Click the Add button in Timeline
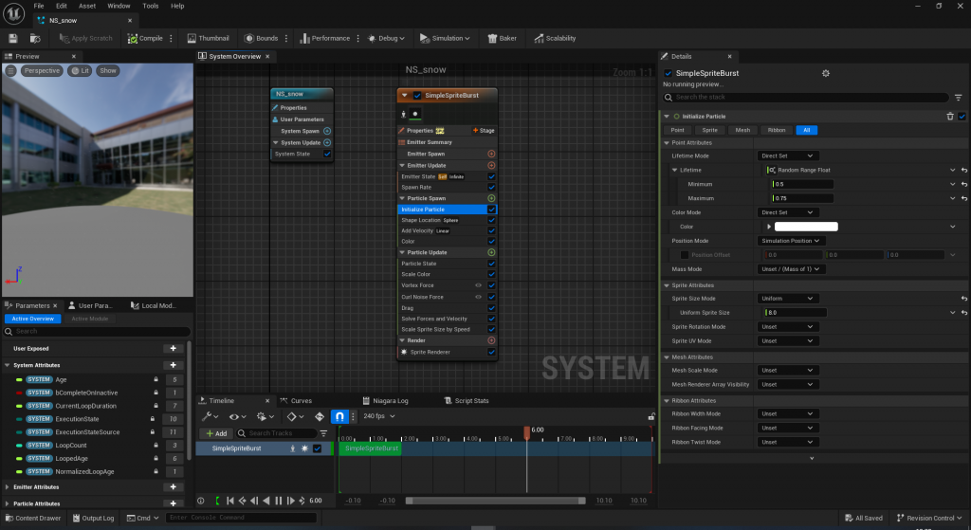Screen dimensions: 971x530 pyautogui.click(x=216, y=433)
